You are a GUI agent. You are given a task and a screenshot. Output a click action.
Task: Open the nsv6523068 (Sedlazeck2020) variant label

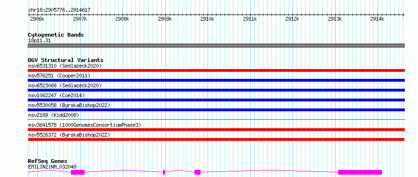click(x=65, y=85)
